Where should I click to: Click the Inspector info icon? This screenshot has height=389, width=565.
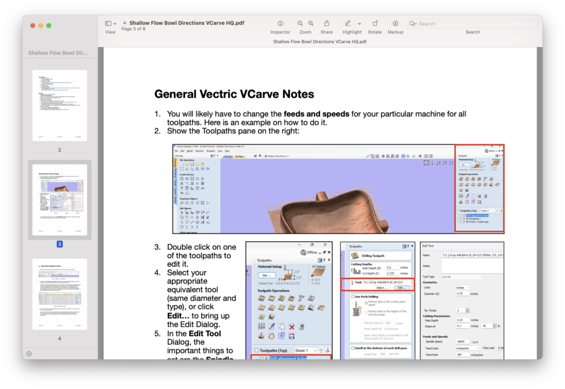pyautogui.click(x=280, y=24)
